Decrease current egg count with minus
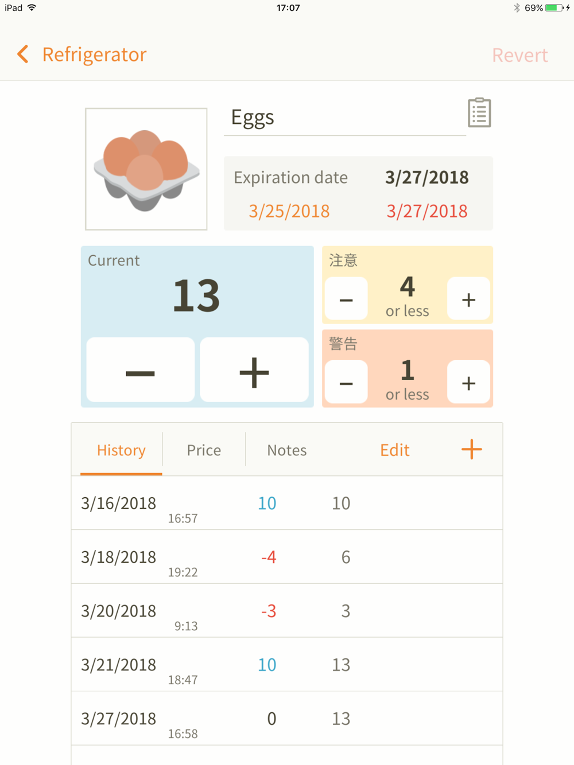Viewport: 574px width, 765px height. point(140,370)
